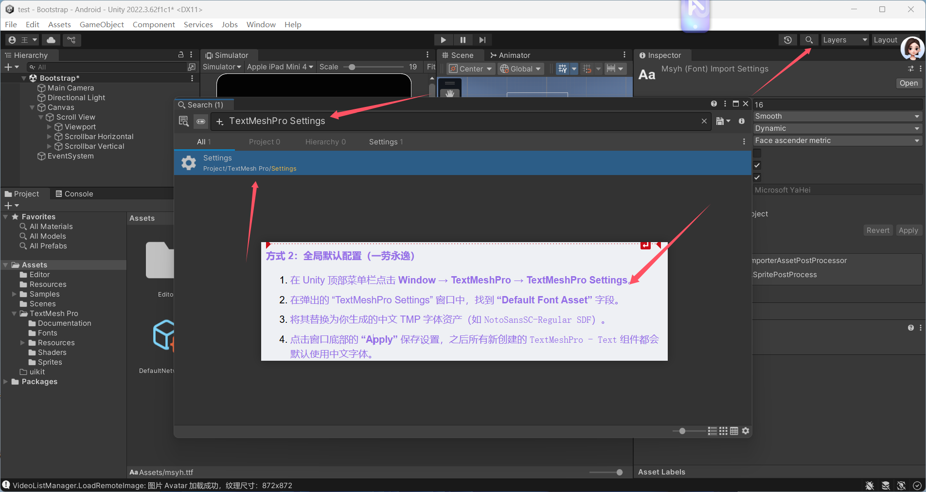Click the Settings gear result icon
The width and height of the screenshot is (926, 492).
(189, 163)
